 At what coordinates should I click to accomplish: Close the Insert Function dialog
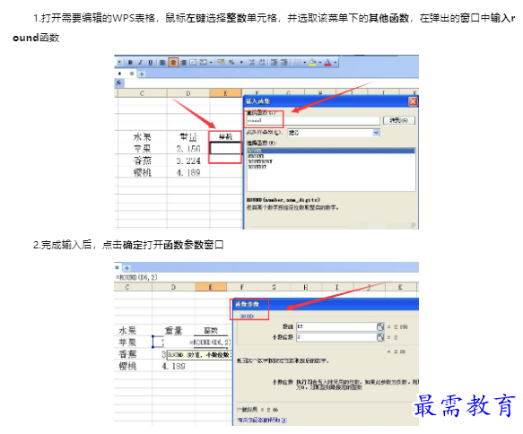(x=413, y=101)
